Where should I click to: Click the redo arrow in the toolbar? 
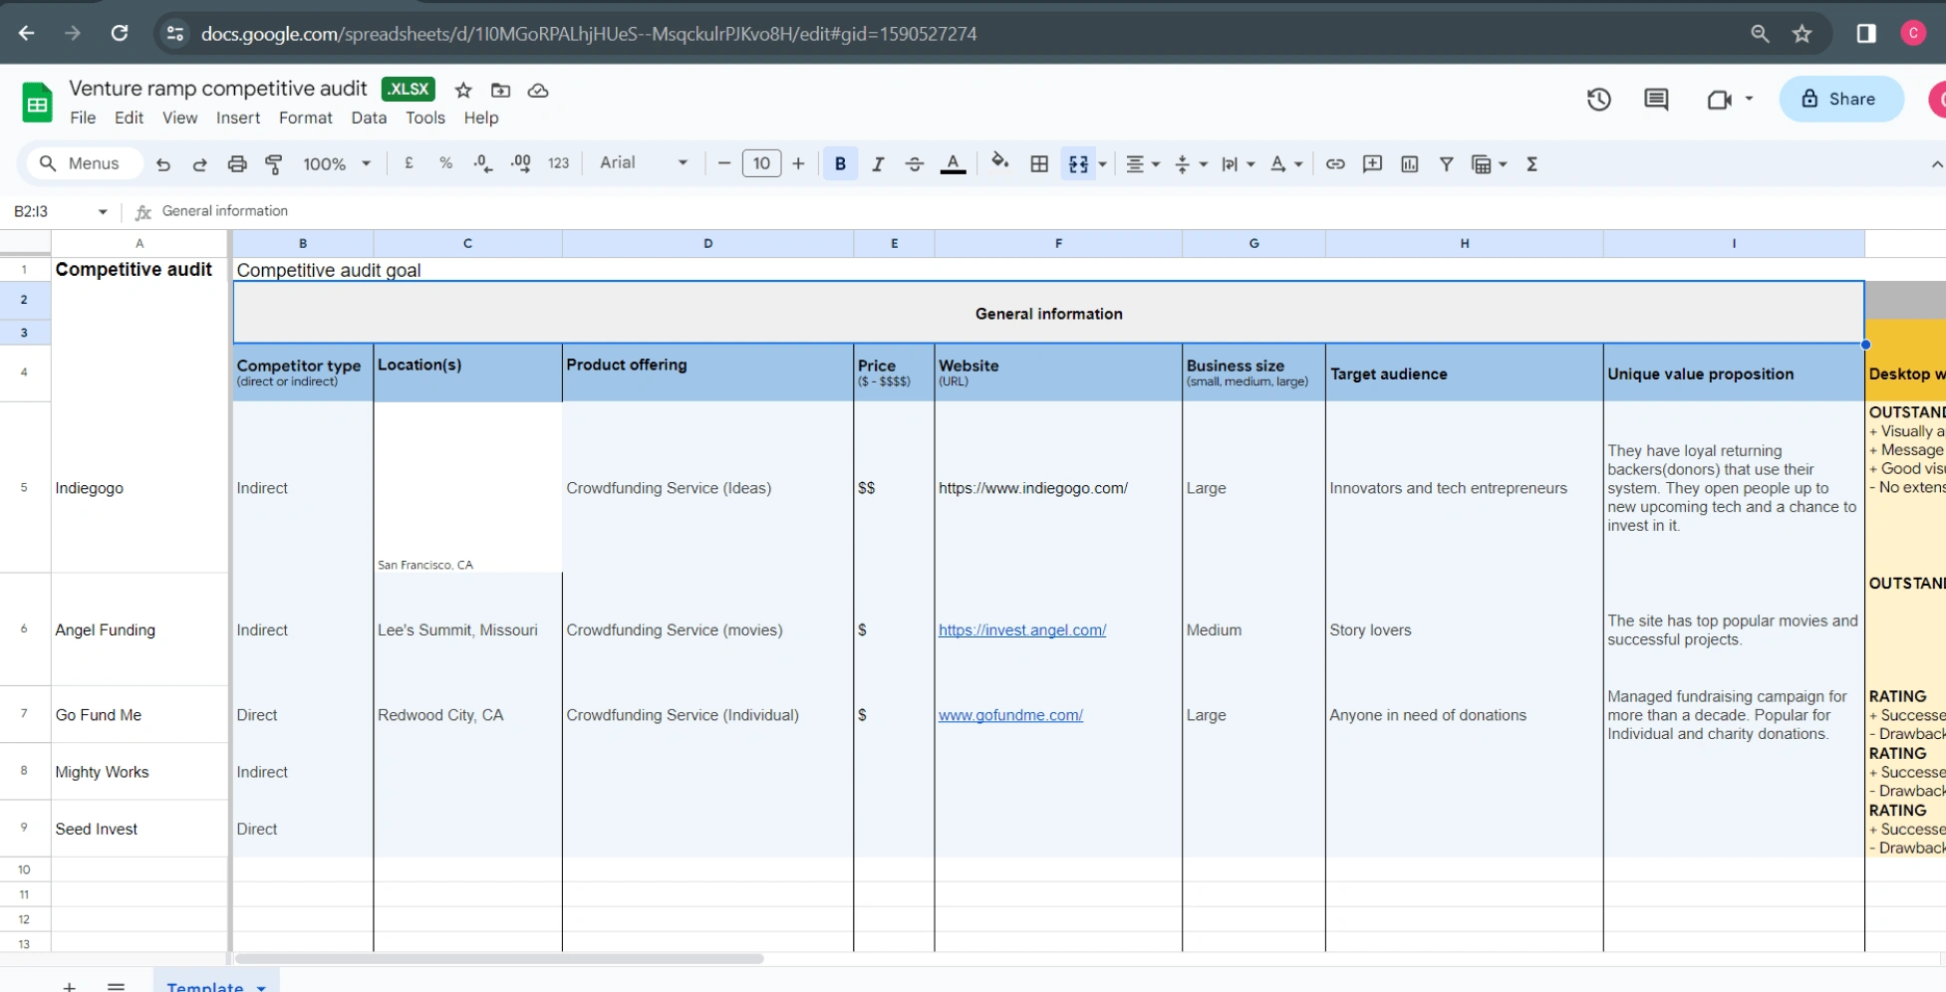(199, 164)
